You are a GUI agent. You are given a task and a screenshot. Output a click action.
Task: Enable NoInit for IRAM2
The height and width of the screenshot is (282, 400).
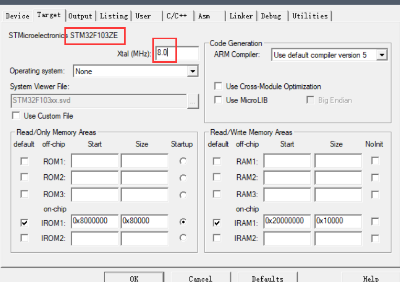click(x=375, y=239)
